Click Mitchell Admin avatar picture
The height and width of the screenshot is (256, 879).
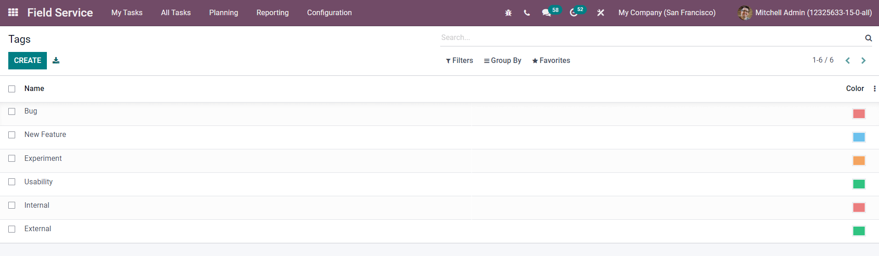click(745, 13)
